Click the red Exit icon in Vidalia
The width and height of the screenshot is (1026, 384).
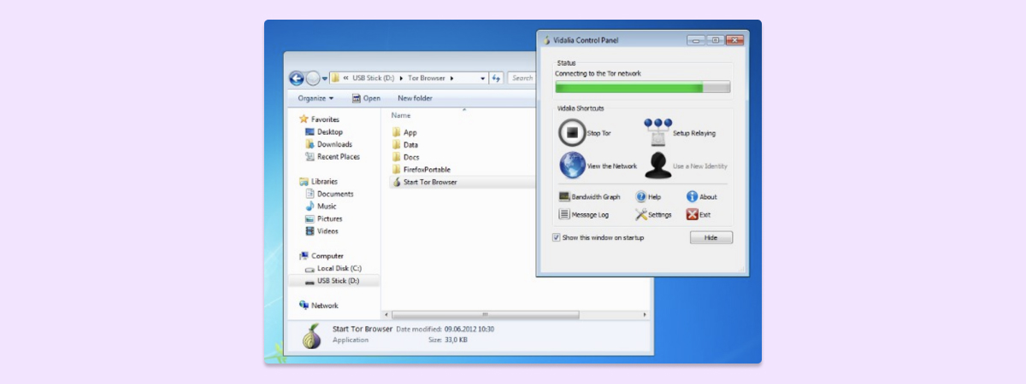click(x=693, y=214)
